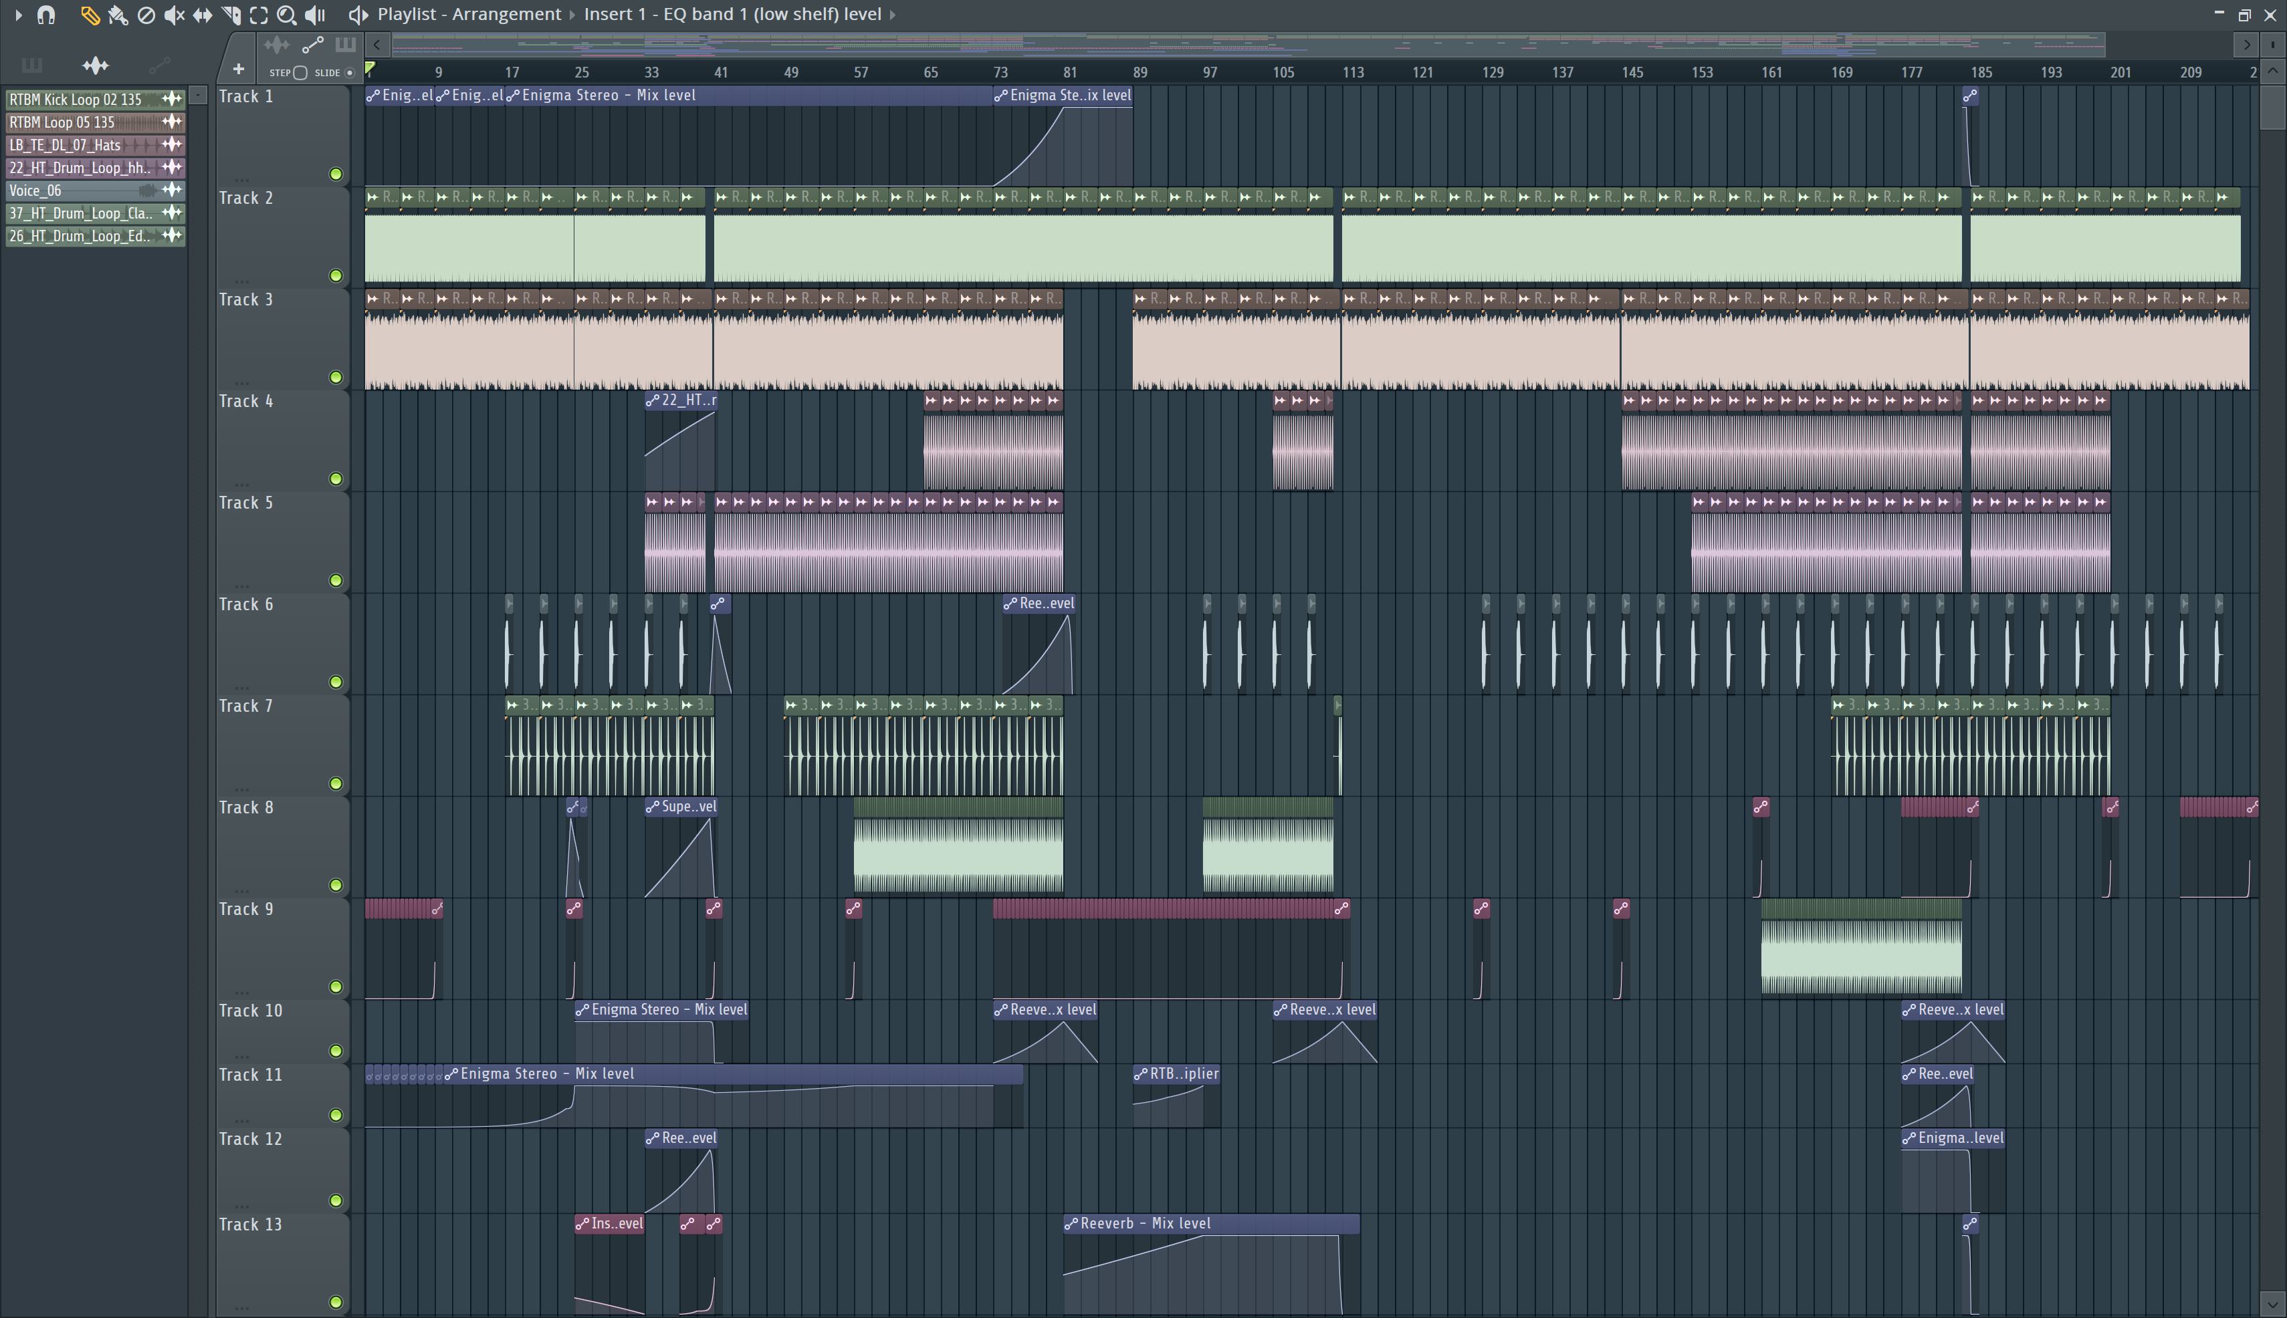Mute Track 11 with green dot

336,1114
